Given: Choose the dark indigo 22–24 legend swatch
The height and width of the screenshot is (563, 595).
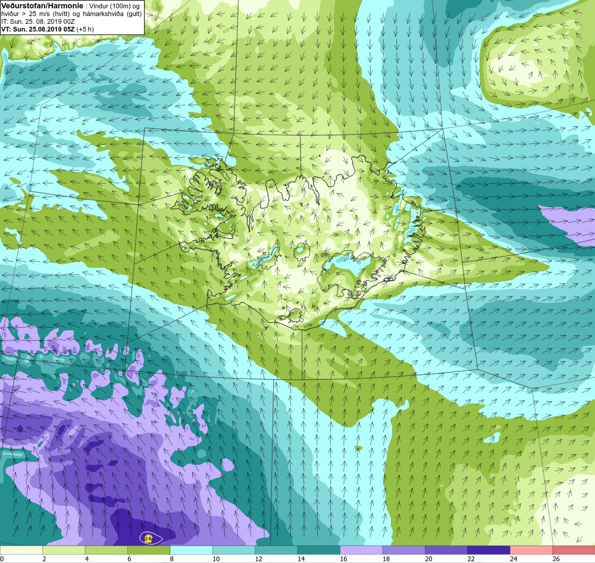Looking at the screenshot, I should (x=488, y=550).
